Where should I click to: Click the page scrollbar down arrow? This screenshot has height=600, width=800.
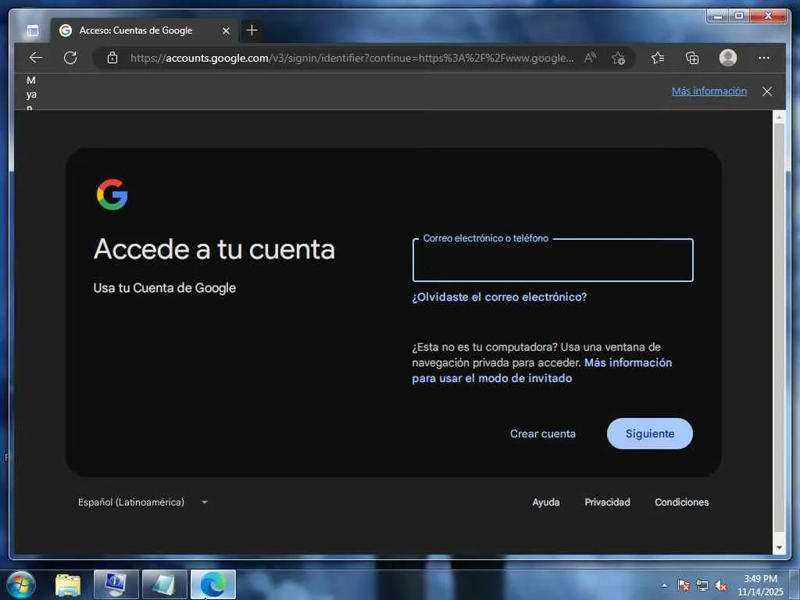point(779,548)
